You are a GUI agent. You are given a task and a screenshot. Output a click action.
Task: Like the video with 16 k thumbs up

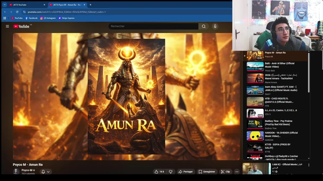pos(159,172)
